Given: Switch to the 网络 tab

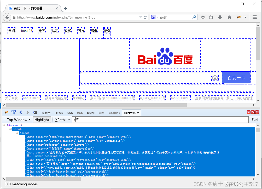Looking at the screenshot, I should click(x=102, y=113).
